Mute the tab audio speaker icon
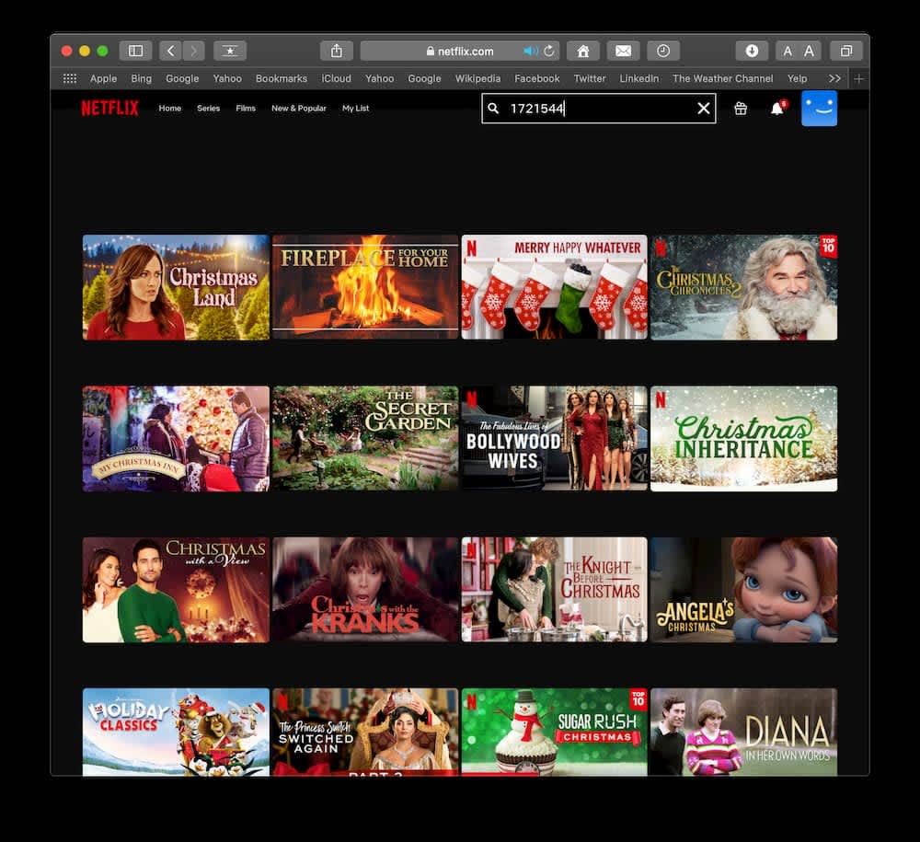The width and height of the screenshot is (920, 842). coord(530,51)
